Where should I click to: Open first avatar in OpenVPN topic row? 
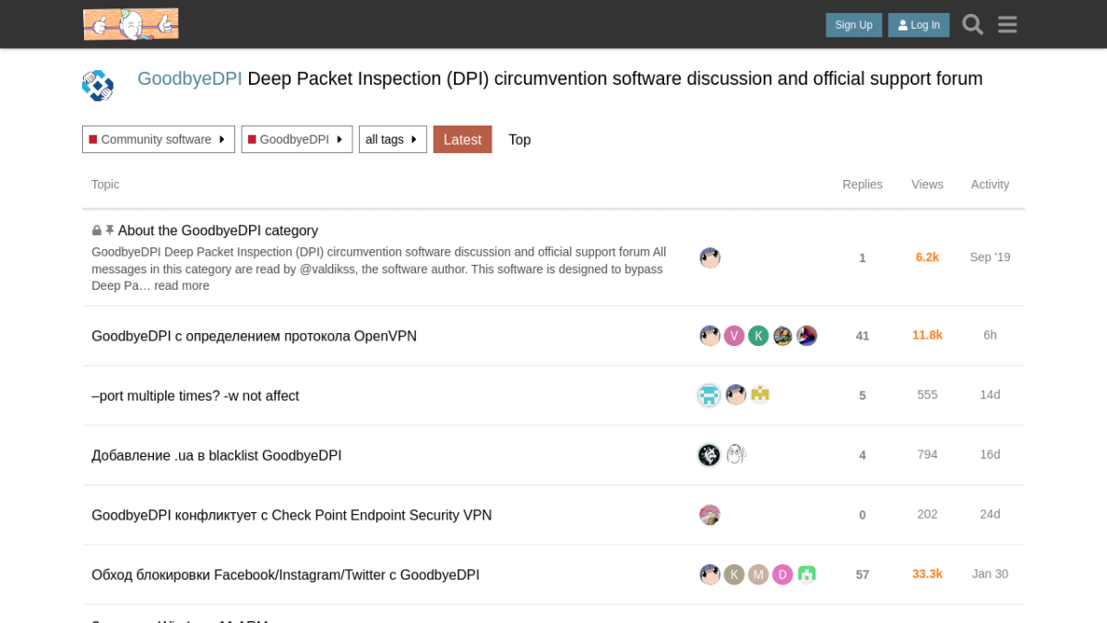709,336
